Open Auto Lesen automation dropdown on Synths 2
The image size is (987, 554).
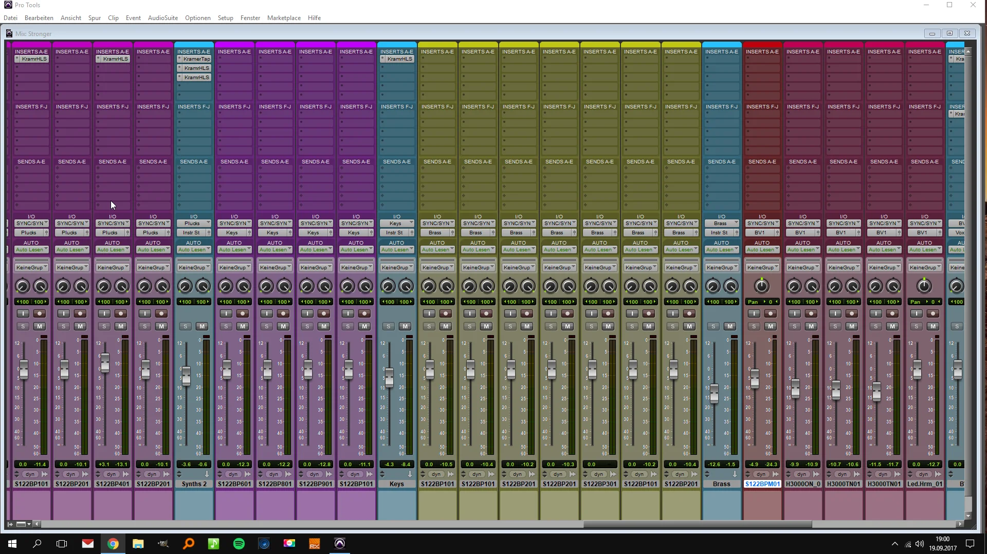[194, 250]
